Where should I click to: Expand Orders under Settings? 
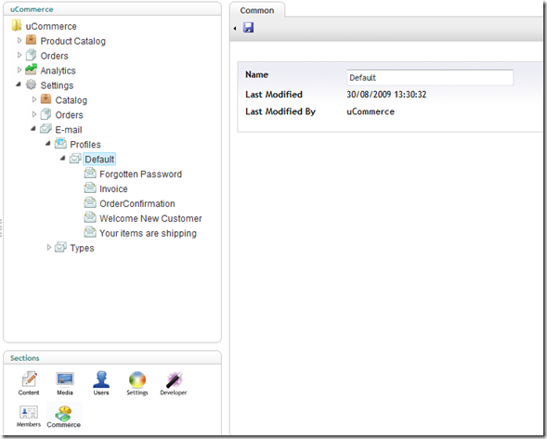pyautogui.click(x=34, y=114)
